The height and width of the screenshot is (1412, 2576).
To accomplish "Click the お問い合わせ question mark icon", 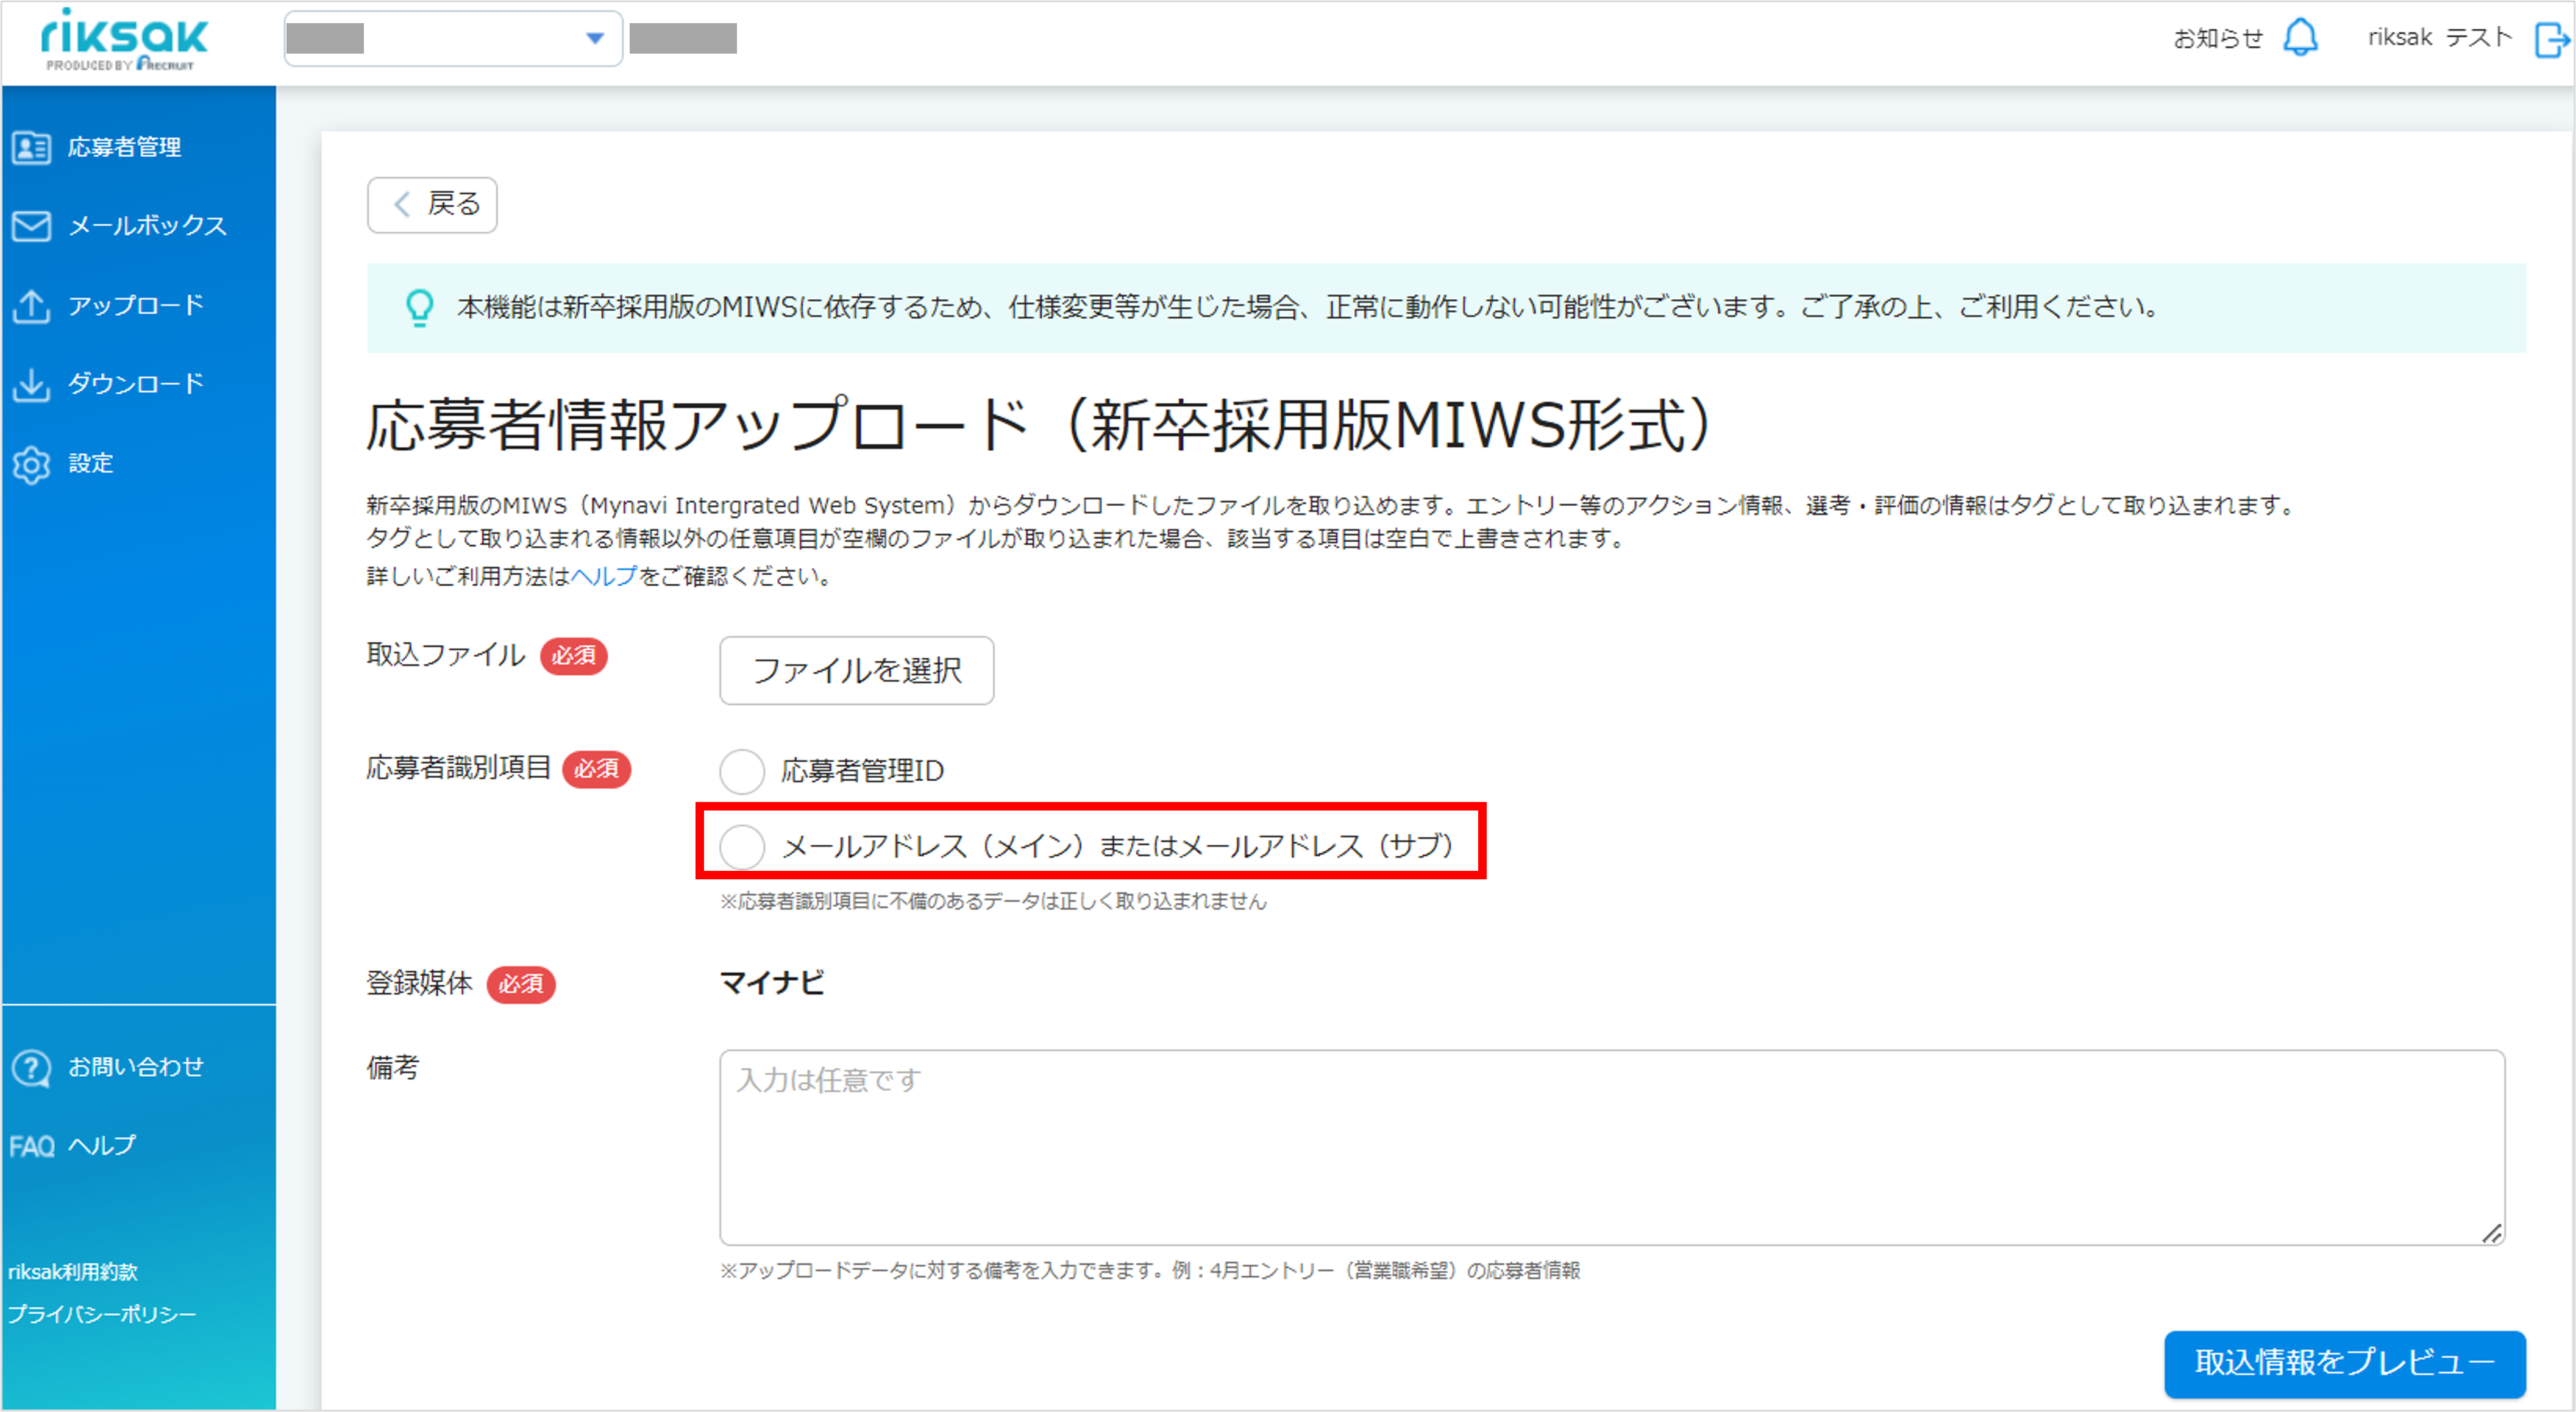I will click(32, 1067).
